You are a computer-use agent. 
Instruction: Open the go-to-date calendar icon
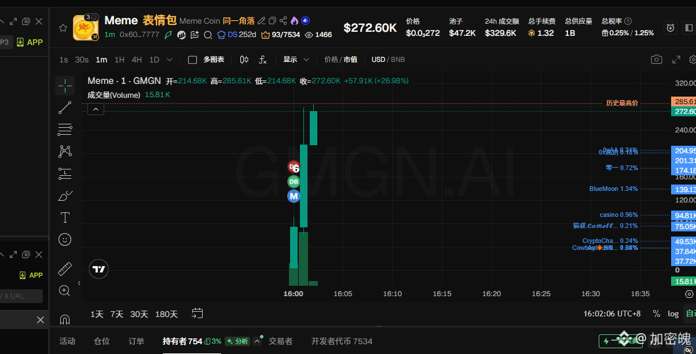coord(197,314)
